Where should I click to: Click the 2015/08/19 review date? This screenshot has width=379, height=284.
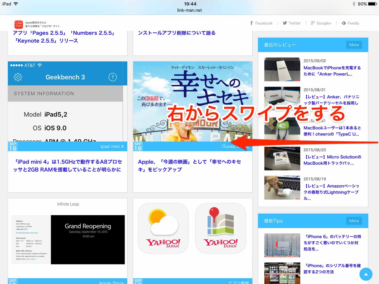click(315, 179)
